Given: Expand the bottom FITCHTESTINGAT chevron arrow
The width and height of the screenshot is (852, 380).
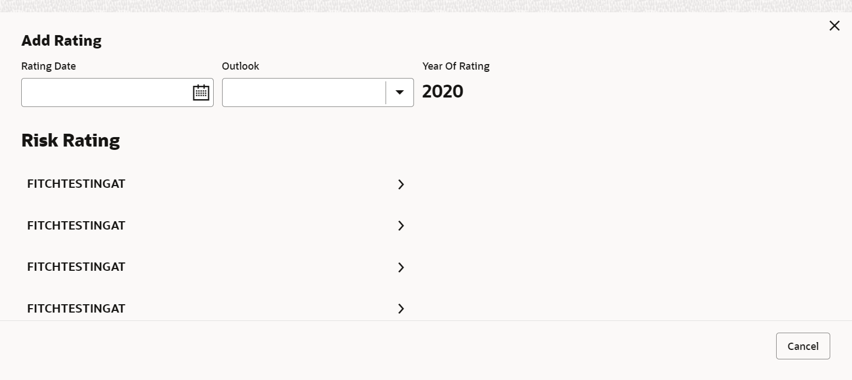Looking at the screenshot, I should point(401,309).
